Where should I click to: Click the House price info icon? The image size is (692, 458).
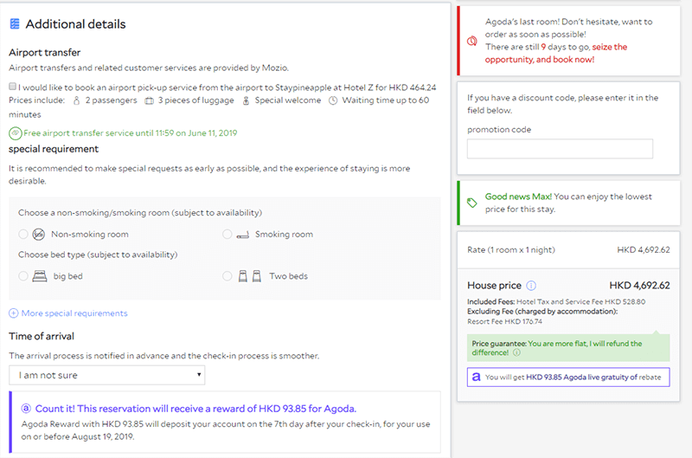pos(531,286)
